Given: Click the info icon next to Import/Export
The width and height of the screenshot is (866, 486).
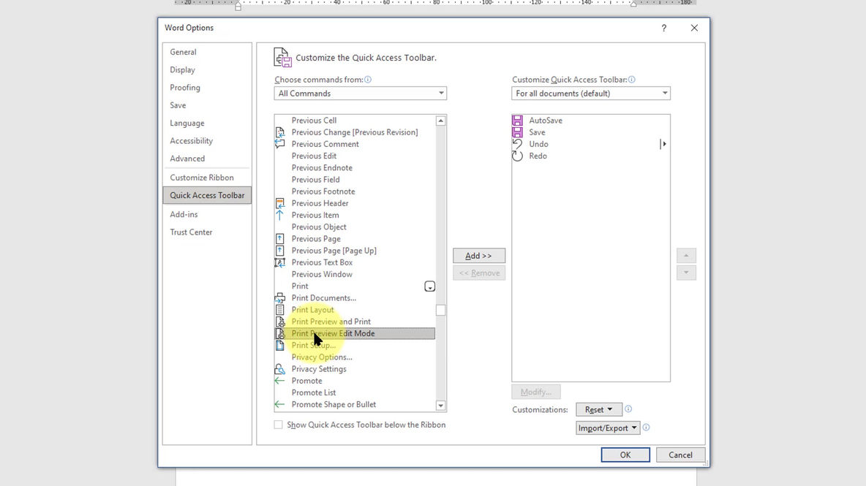Looking at the screenshot, I should click(646, 428).
